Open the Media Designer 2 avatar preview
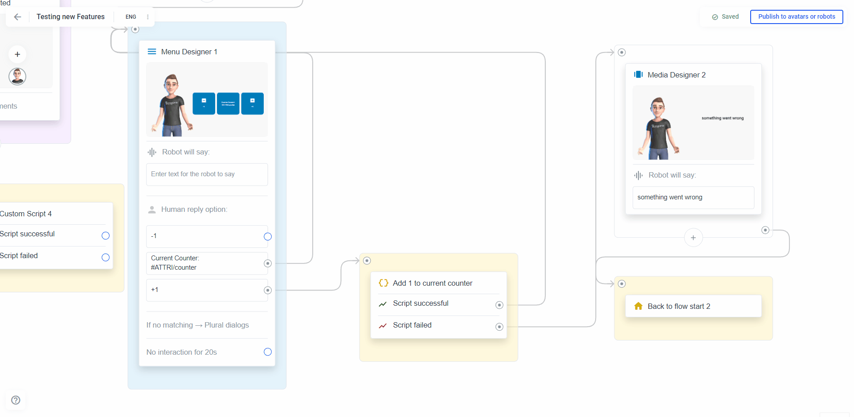Screen dimensions: 854x417 (x=694, y=123)
